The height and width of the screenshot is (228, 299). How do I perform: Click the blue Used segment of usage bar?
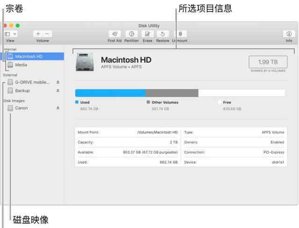tap(110, 93)
